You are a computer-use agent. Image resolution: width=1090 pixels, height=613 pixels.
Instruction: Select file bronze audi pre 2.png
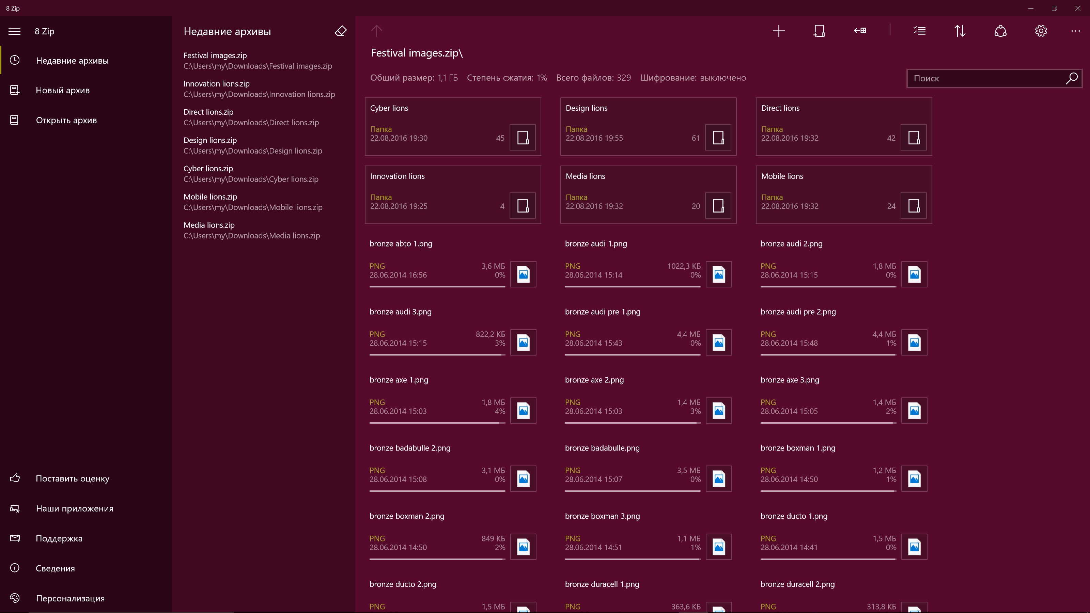(844, 331)
